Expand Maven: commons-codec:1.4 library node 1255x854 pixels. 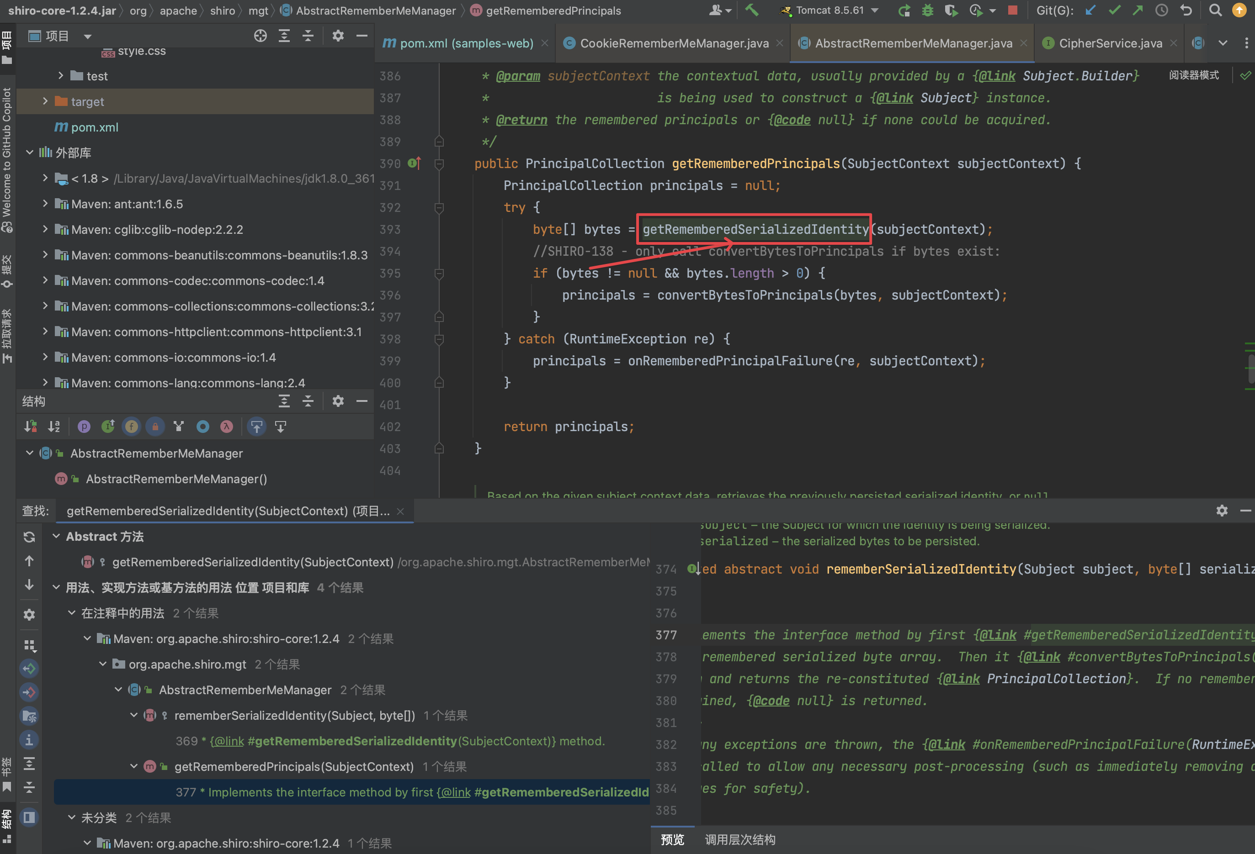click(x=45, y=280)
